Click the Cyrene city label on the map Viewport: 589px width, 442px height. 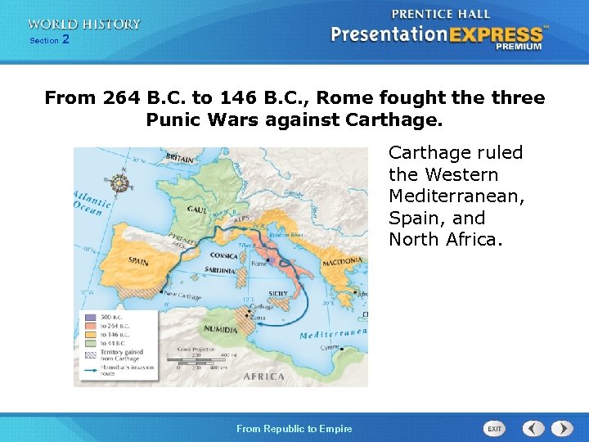coord(330,348)
